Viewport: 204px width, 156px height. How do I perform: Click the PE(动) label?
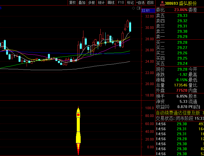point(194,107)
